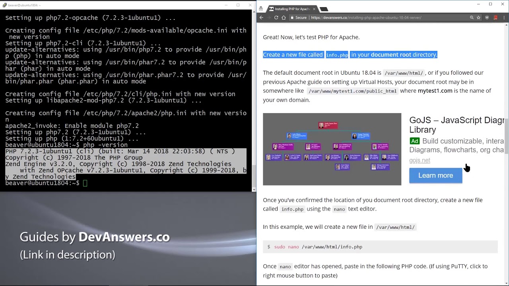Screen dimensions: 509x286
Task: Click the 'Great! Now, let's test PHP' line
Action: pos(311,37)
